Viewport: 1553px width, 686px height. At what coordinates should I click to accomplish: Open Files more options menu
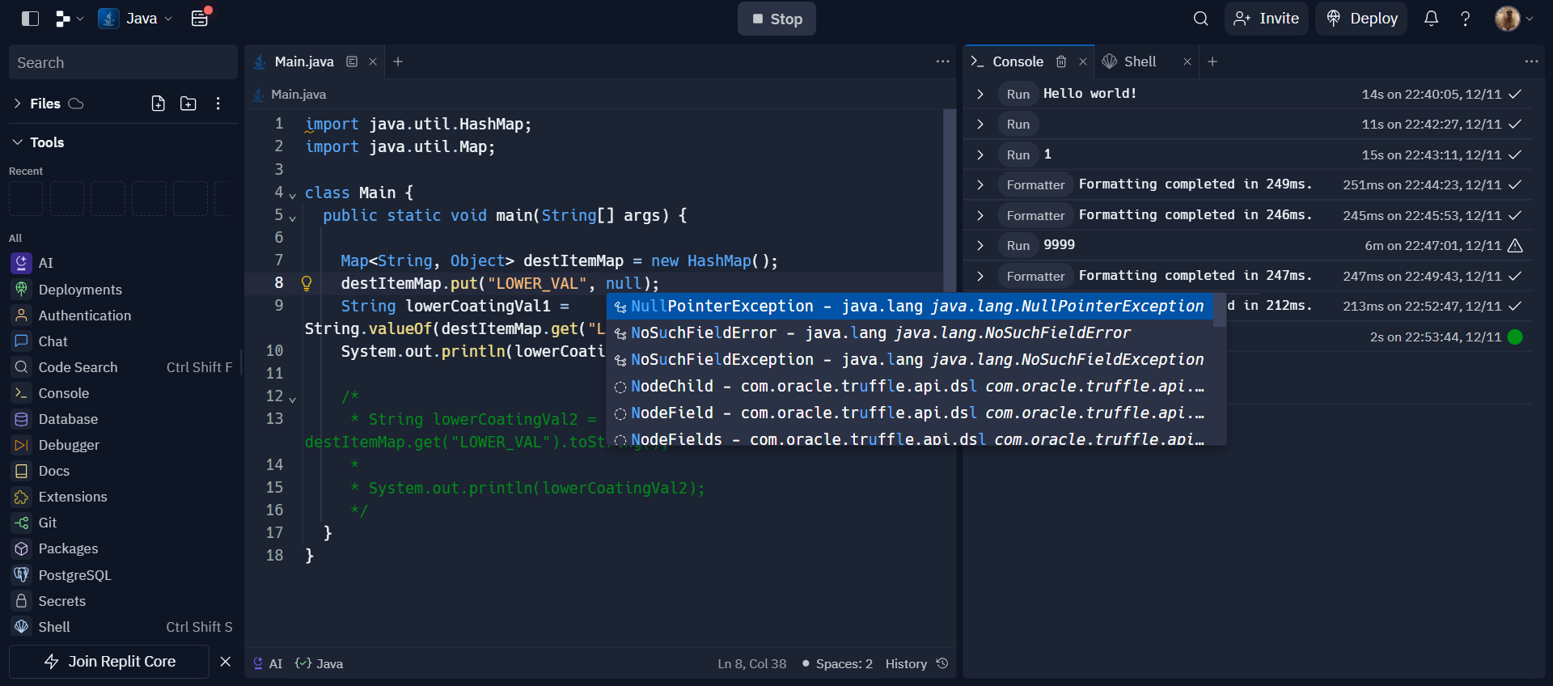(x=218, y=104)
